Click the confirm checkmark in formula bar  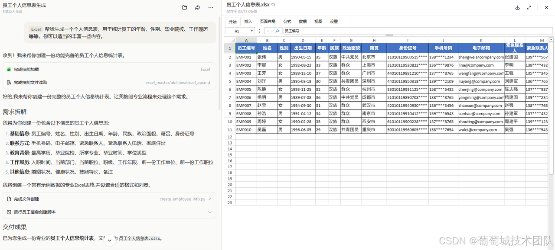273,31
